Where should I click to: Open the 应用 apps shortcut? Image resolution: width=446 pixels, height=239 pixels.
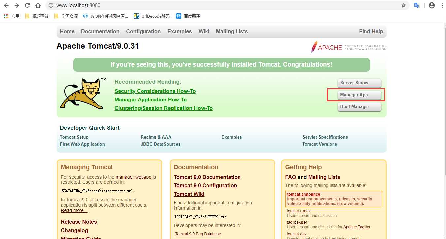12,16
